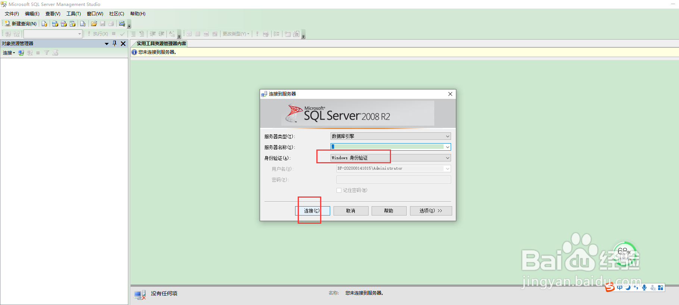
Task: Open the available databases combo box
Action: point(53,34)
